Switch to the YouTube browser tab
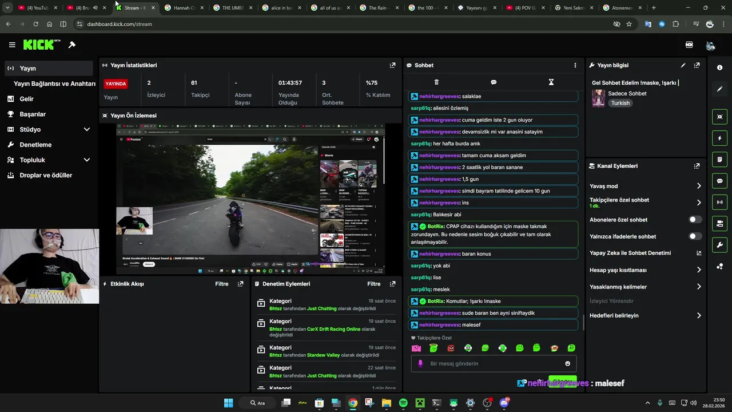The width and height of the screenshot is (732, 412). [x=38, y=8]
